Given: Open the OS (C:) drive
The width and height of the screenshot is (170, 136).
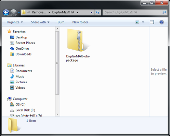Looking at the screenshot, I should pyautogui.click(x=21, y=104).
